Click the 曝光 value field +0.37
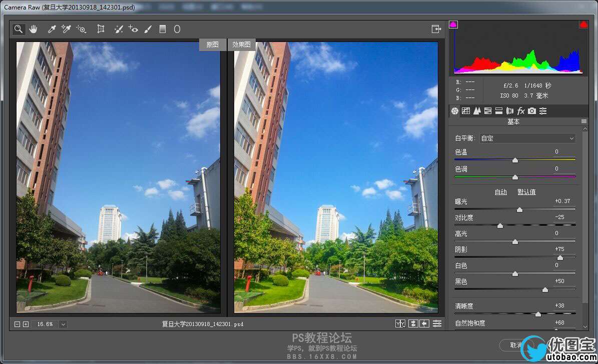The width and height of the screenshot is (598, 364). 563,201
